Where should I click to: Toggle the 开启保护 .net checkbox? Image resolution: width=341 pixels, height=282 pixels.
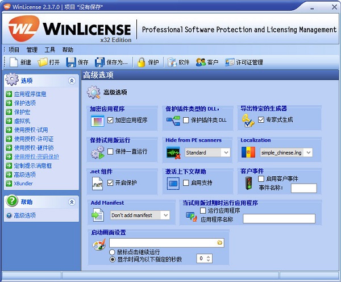[x=110, y=183]
